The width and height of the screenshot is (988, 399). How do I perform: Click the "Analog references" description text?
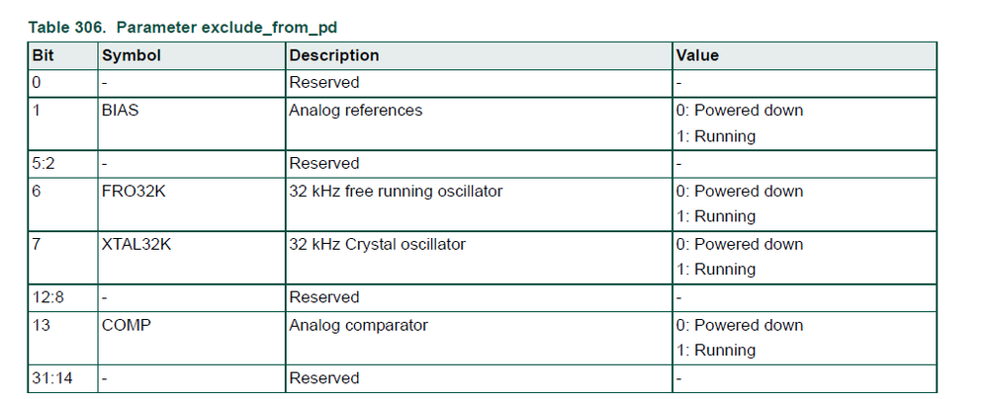pos(355,111)
